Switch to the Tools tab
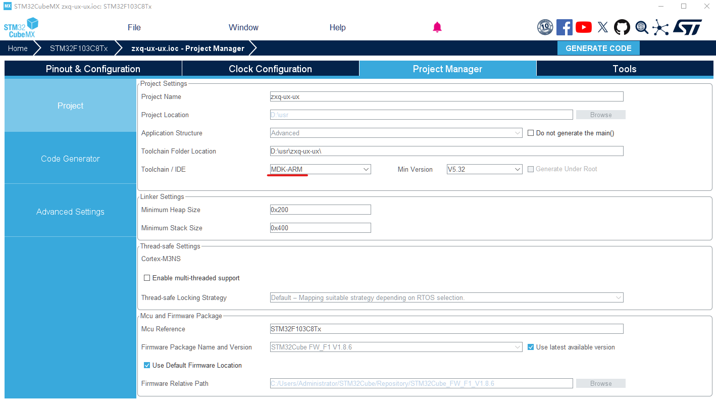Image resolution: width=716 pixels, height=403 pixels. [x=625, y=69]
